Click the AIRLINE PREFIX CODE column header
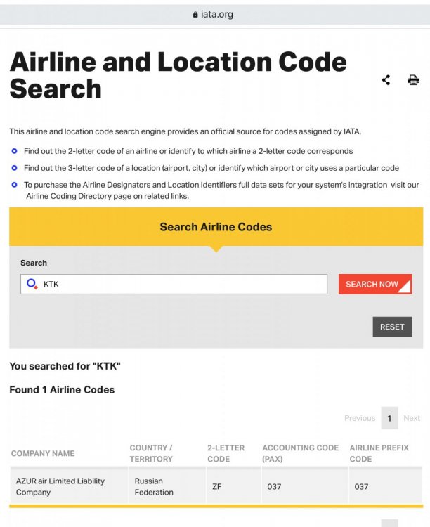 379,453
